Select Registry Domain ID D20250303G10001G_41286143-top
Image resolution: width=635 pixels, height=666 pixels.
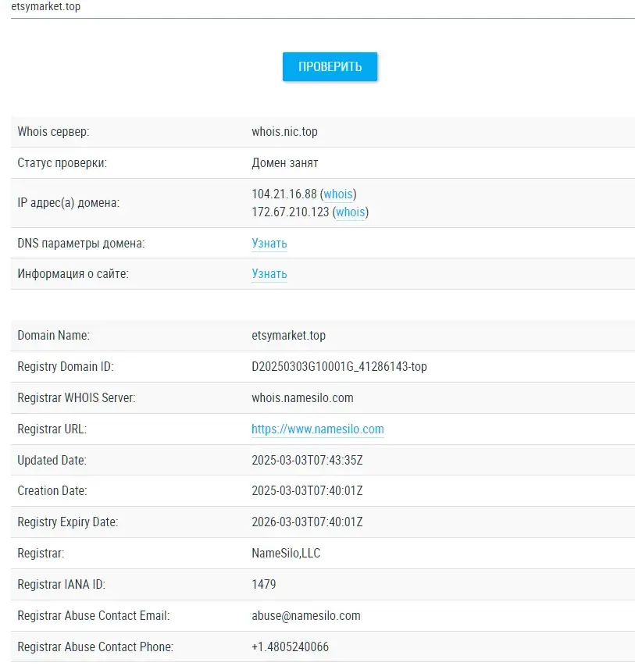pyautogui.click(x=339, y=366)
